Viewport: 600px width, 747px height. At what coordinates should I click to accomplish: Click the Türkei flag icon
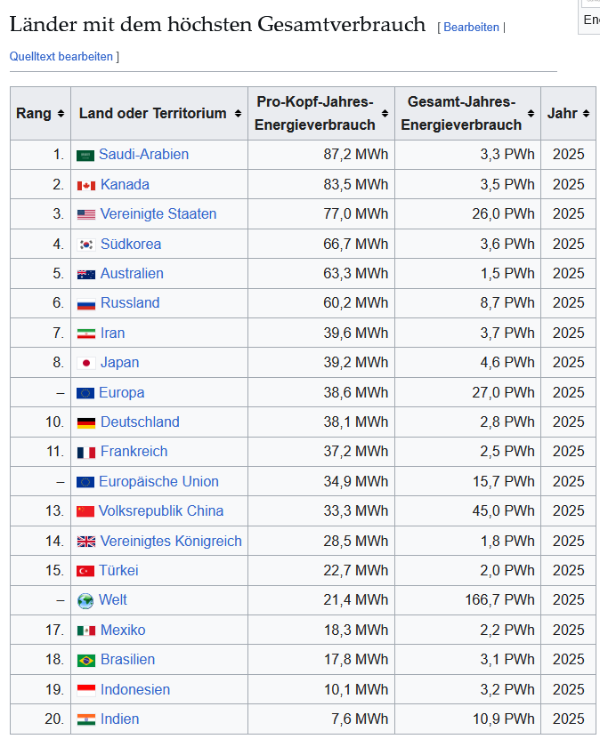(85, 571)
